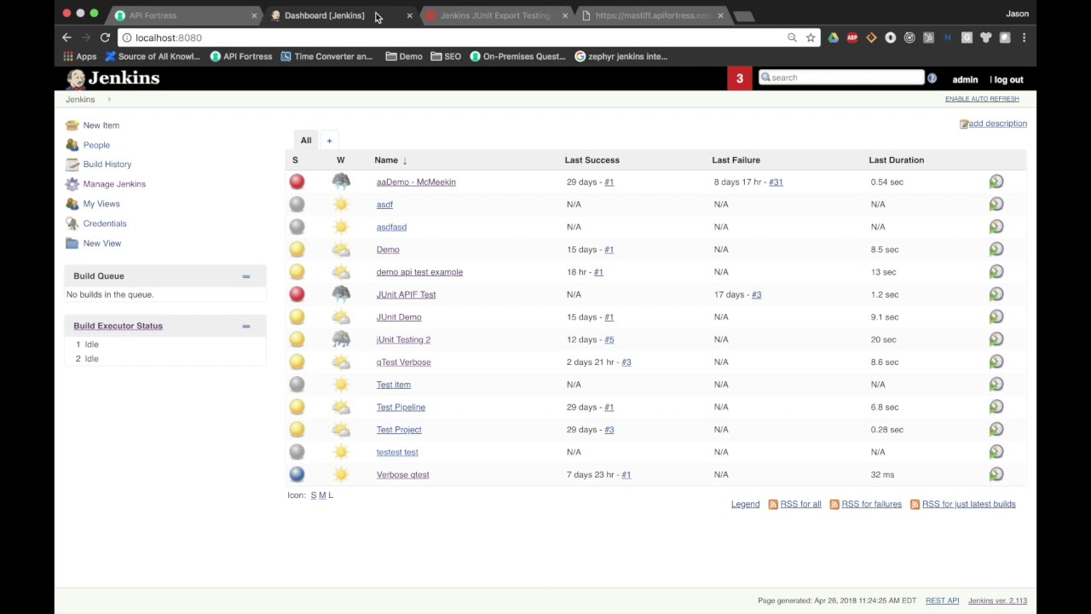Click the log out link

point(1009,79)
